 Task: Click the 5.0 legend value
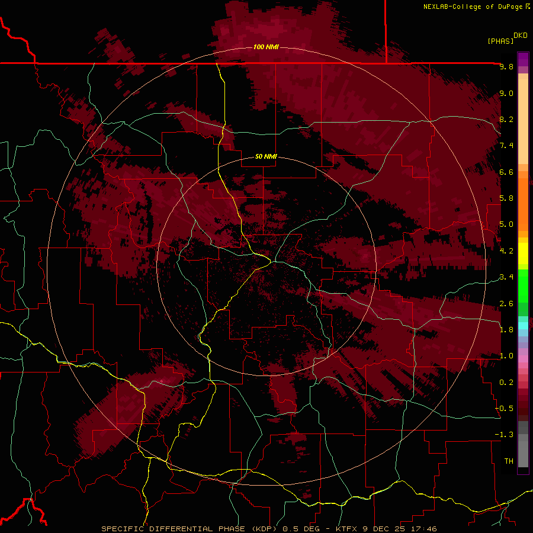tap(506, 224)
